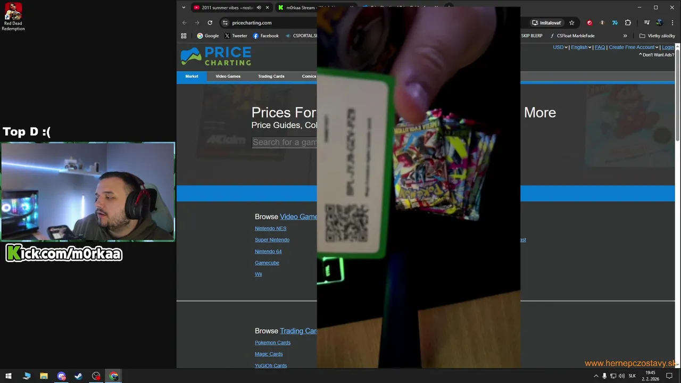Expand Don't Want Ads? notice

tap(657, 55)
